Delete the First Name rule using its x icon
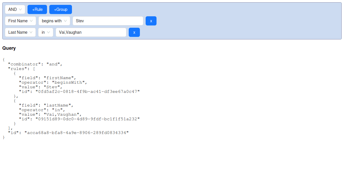Viewport: 344px width, 180px height. tap(151, 21)
